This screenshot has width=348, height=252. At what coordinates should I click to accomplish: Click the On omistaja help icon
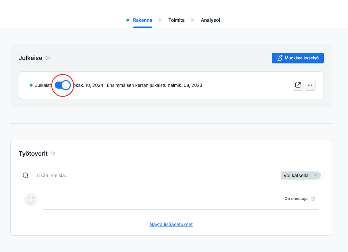point(313,199)
